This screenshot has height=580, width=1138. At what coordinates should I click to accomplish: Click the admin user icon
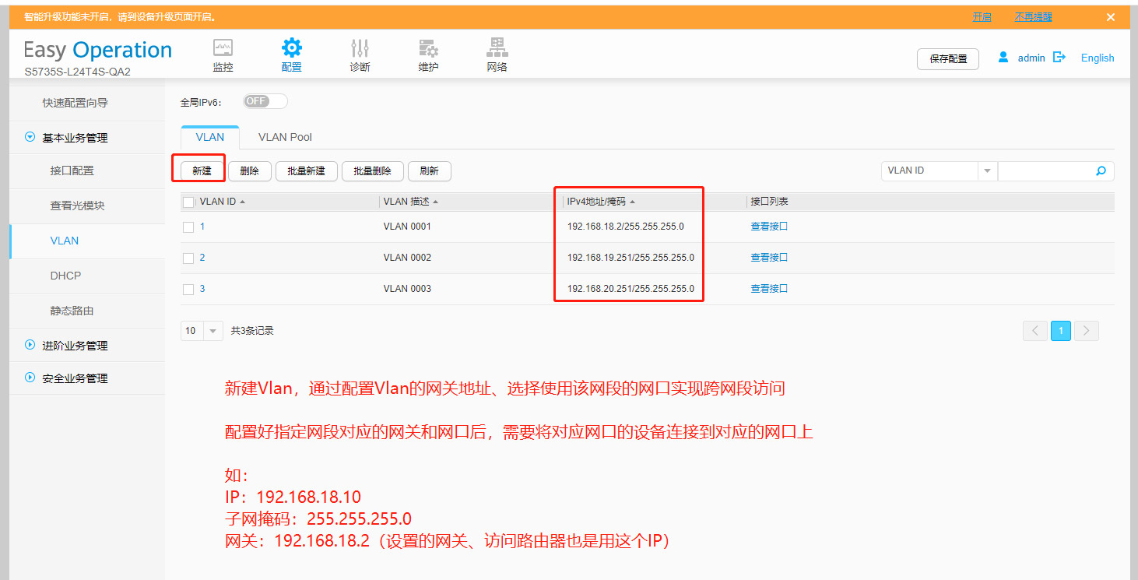click(1003, 56)
